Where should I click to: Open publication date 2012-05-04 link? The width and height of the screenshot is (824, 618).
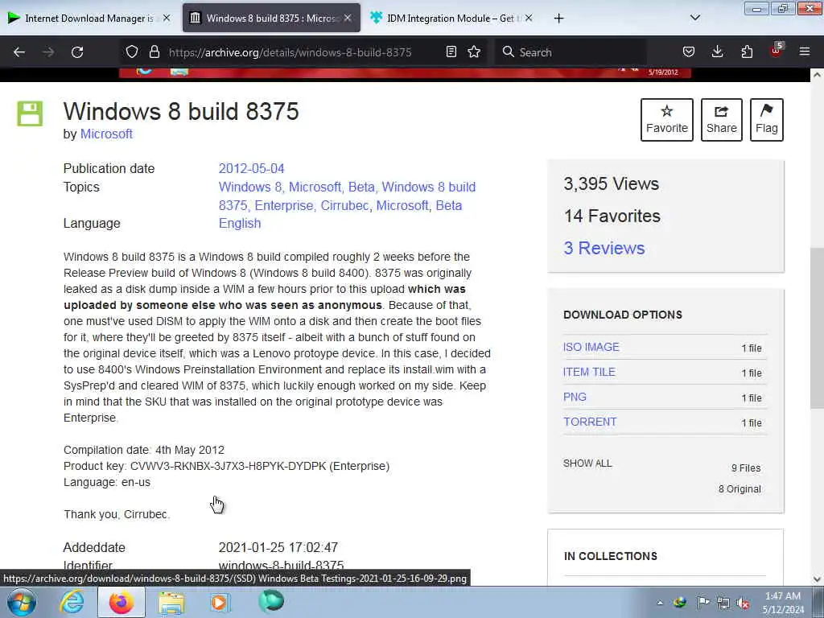click(251, 169)
